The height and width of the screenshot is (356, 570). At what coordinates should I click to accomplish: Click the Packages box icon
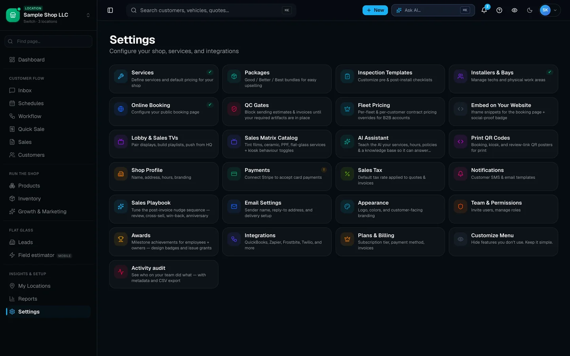click(x=234, y=76)
